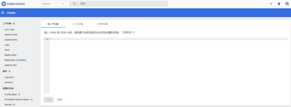Open the notifications bell icon
The height and width of the screenshot is (107, 291).
[279, 4]
